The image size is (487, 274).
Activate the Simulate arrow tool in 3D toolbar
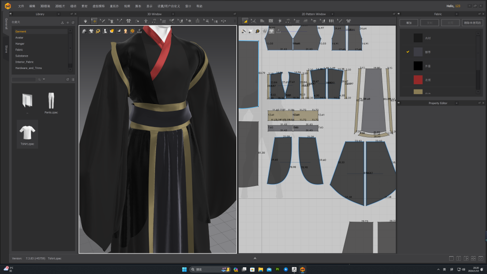click(86, 21)
